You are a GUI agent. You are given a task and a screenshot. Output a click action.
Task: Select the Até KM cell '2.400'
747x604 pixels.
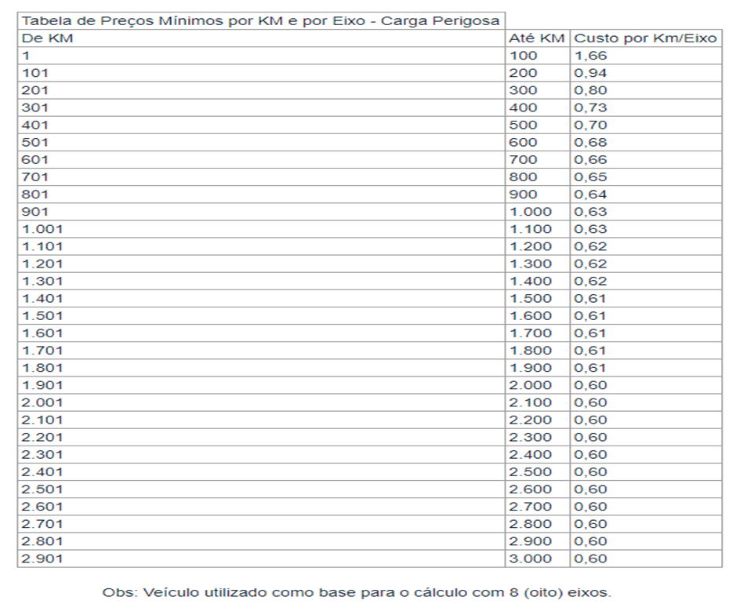[x=538, y=454]
